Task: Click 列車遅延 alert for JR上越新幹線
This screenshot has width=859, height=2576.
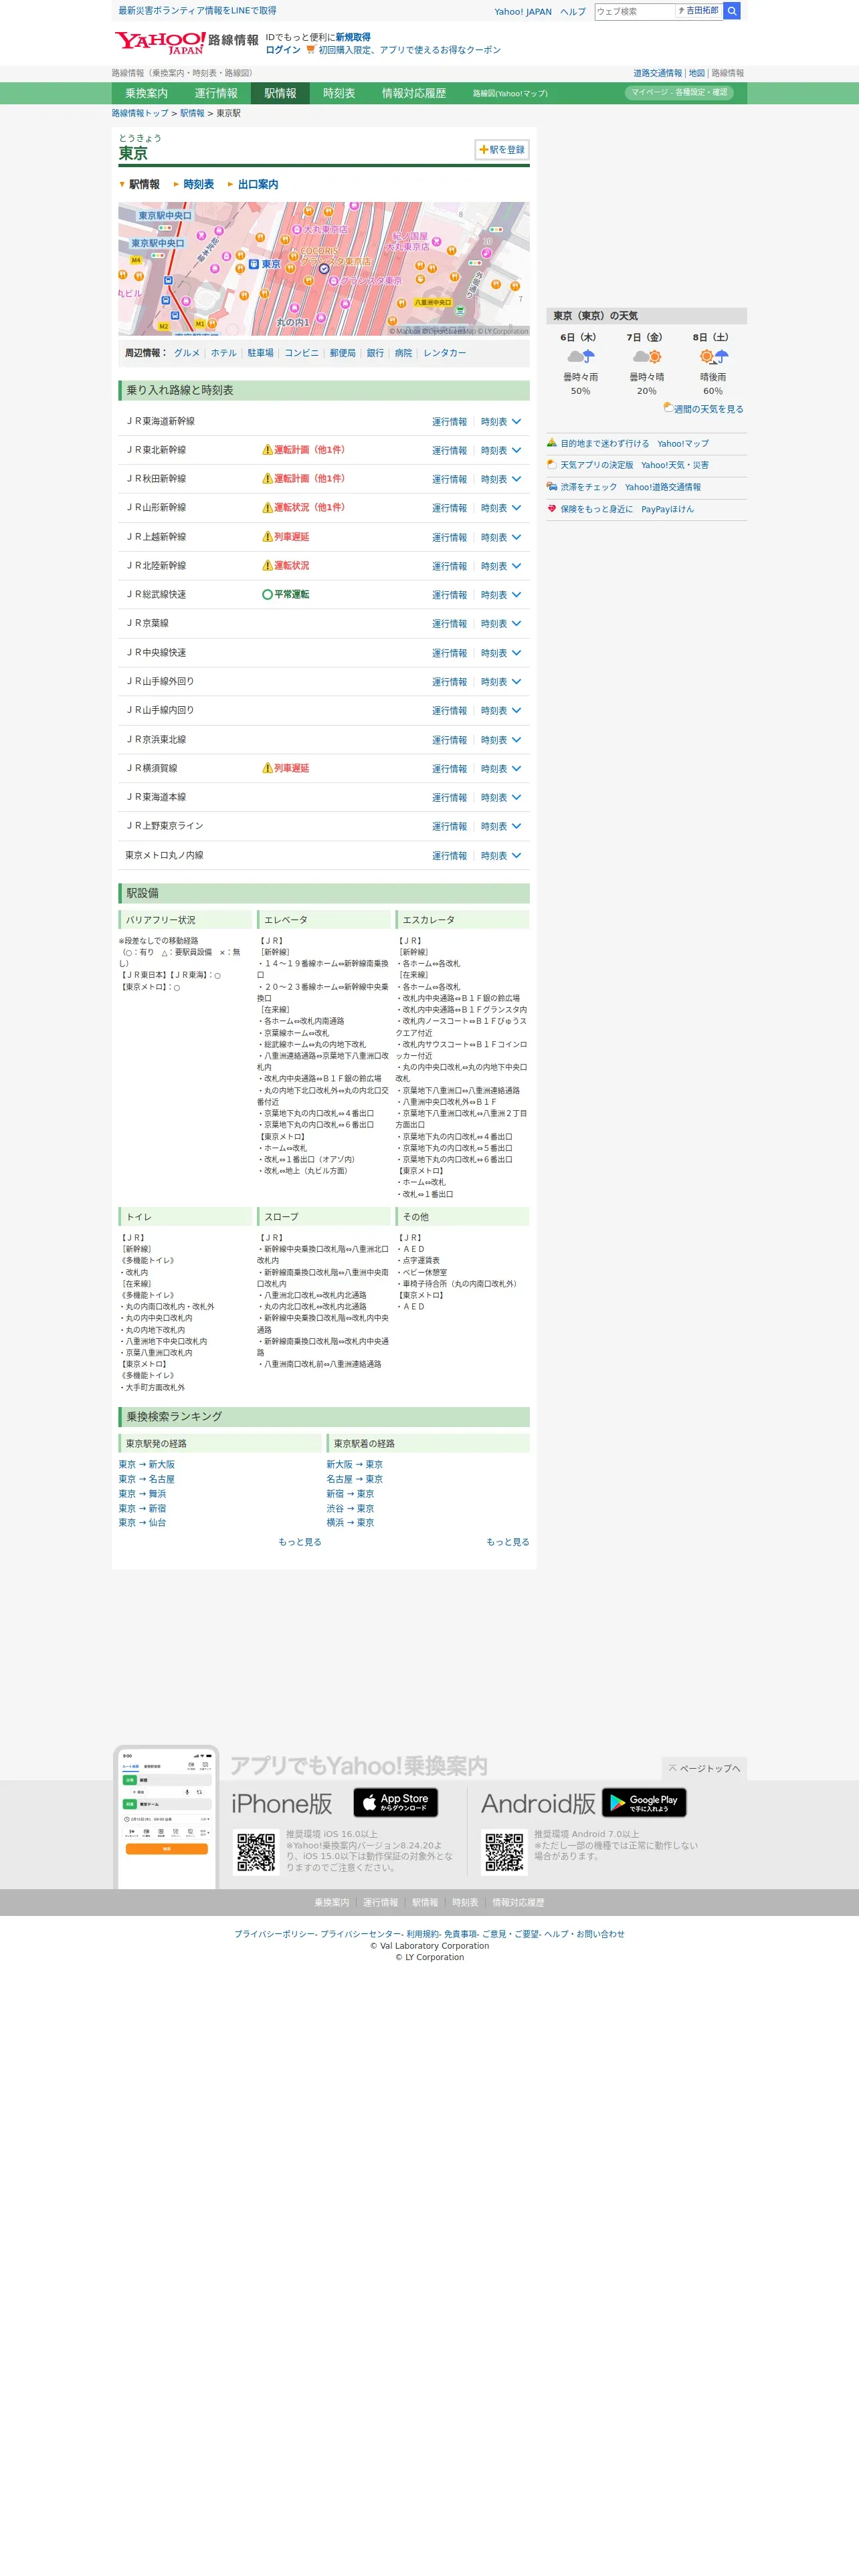Action: [x=292, y=537]
